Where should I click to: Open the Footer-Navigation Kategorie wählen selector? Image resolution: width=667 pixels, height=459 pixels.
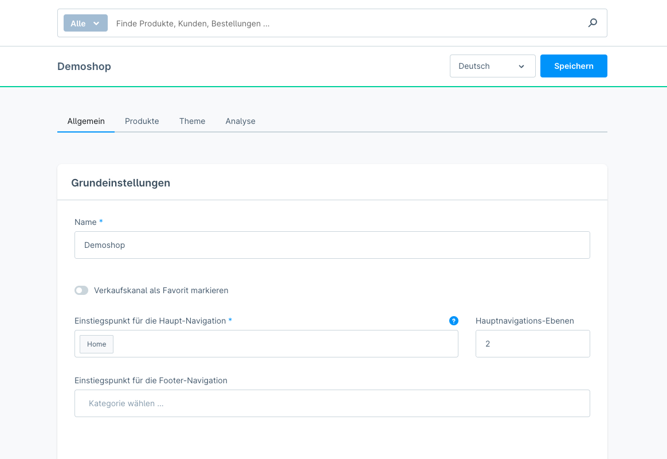pos(332,403)
